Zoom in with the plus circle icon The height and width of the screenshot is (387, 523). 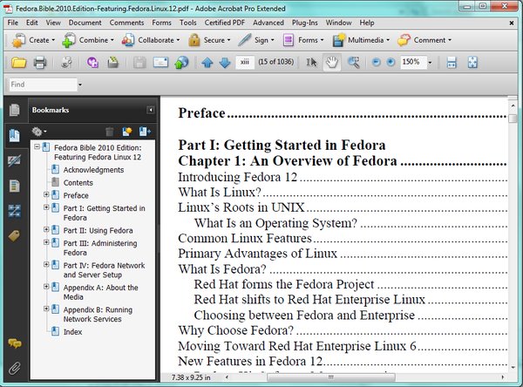pos(391,62)
